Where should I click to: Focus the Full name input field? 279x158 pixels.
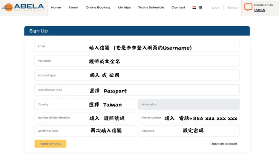point(137,61)
